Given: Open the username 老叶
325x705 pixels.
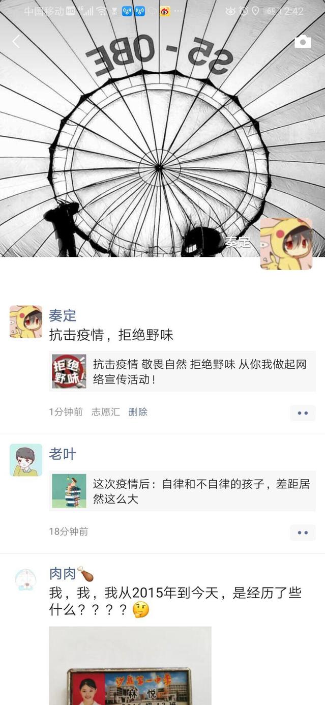Looking at the screenshot, I should 63,454.
